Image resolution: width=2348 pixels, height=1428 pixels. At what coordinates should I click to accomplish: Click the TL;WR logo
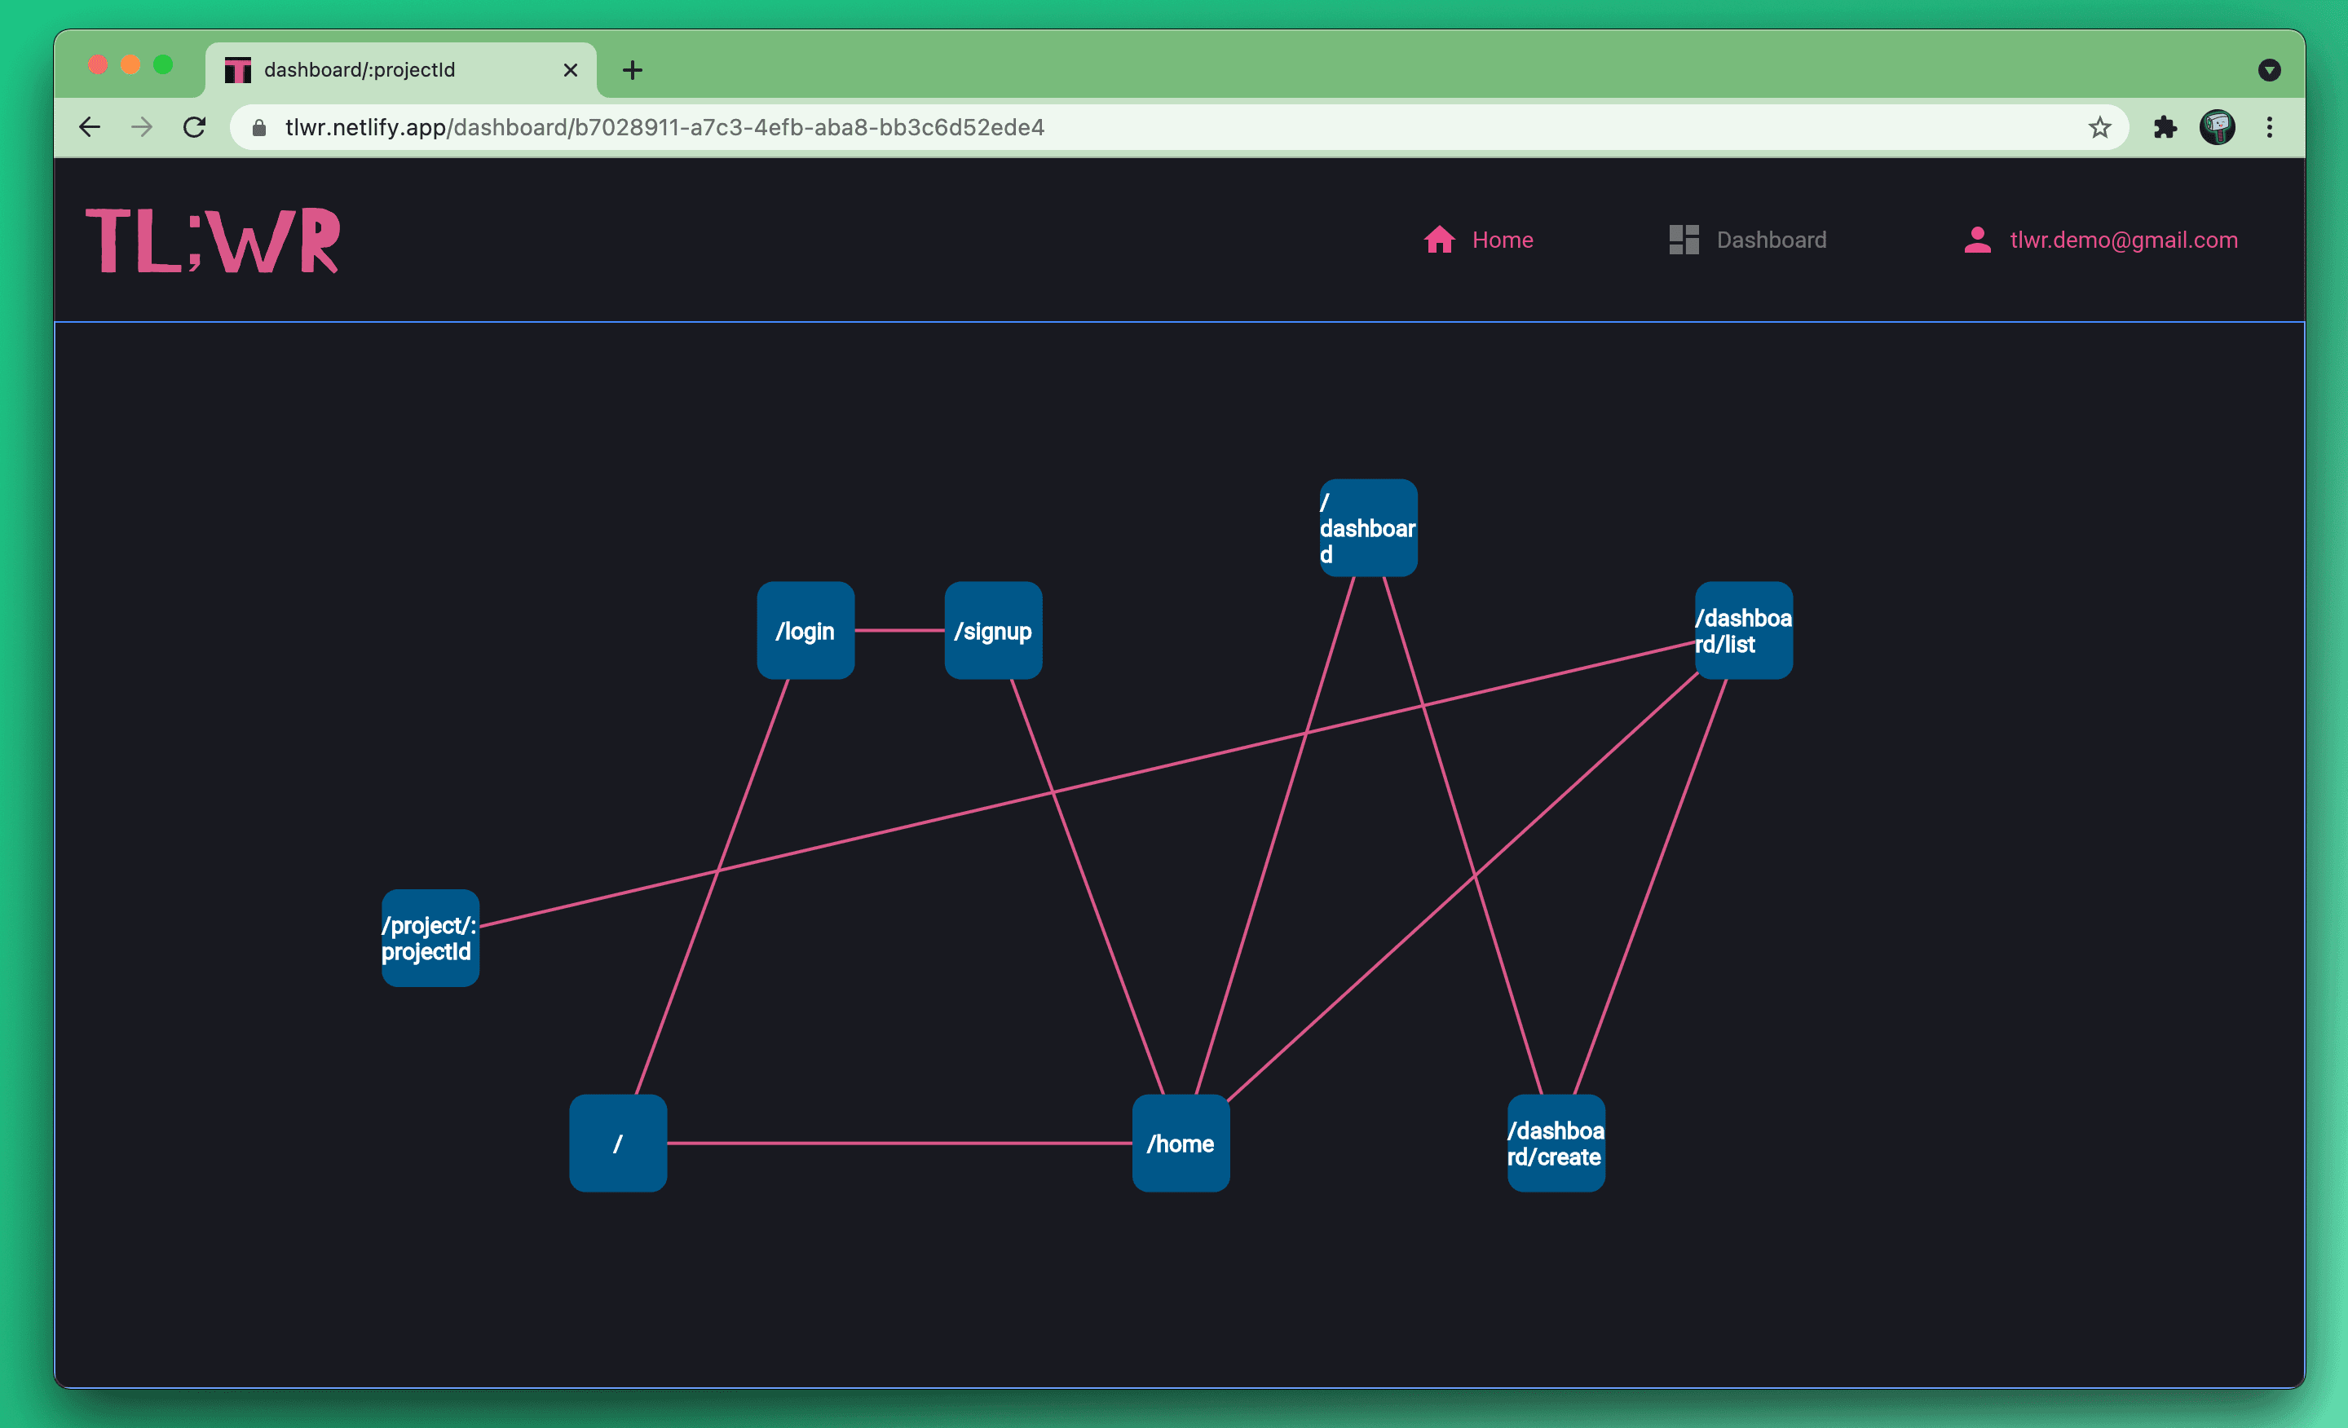tap(213, 241)
